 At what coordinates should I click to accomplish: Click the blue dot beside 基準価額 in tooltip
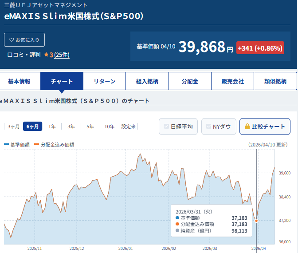tap(177, 217)
